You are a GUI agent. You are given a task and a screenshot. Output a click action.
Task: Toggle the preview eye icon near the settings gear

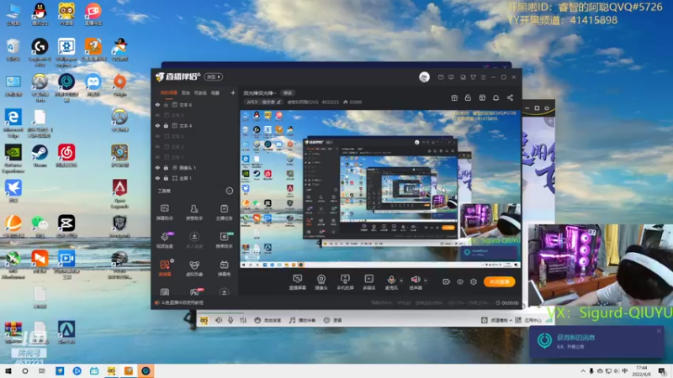pos(459,281)
